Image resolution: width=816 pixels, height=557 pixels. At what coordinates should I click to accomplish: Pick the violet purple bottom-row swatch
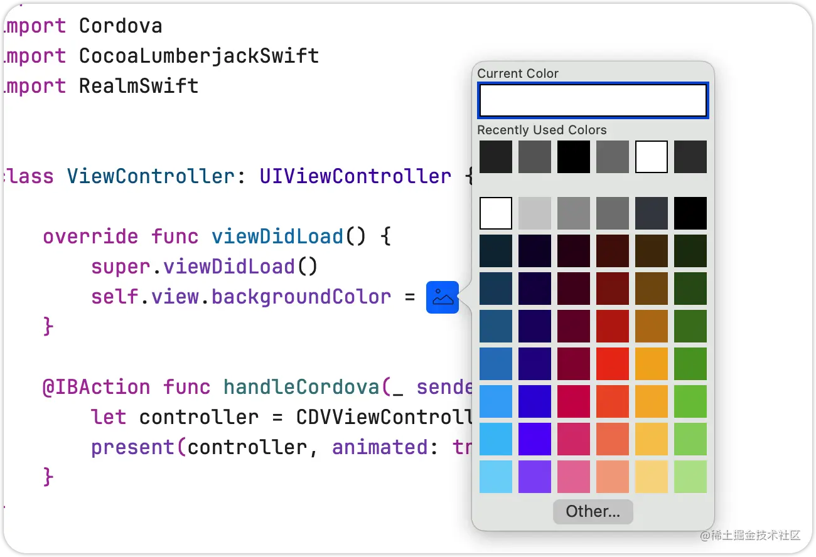click(535, 477)
